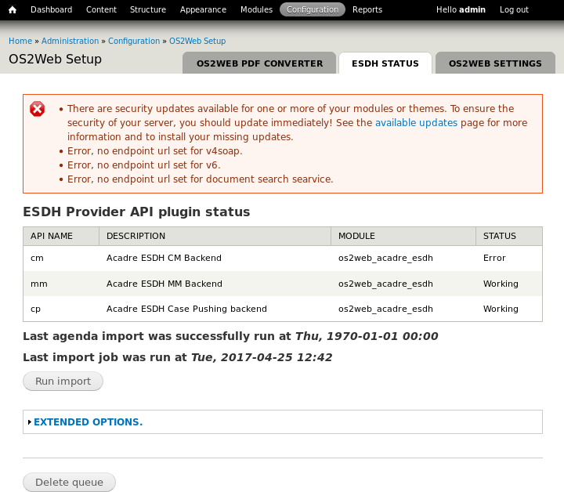The height and width of the screenshot is (492, 564).
Task: Click Acadre ESDH Case Pushing backend text
Action: coord(186,309)
